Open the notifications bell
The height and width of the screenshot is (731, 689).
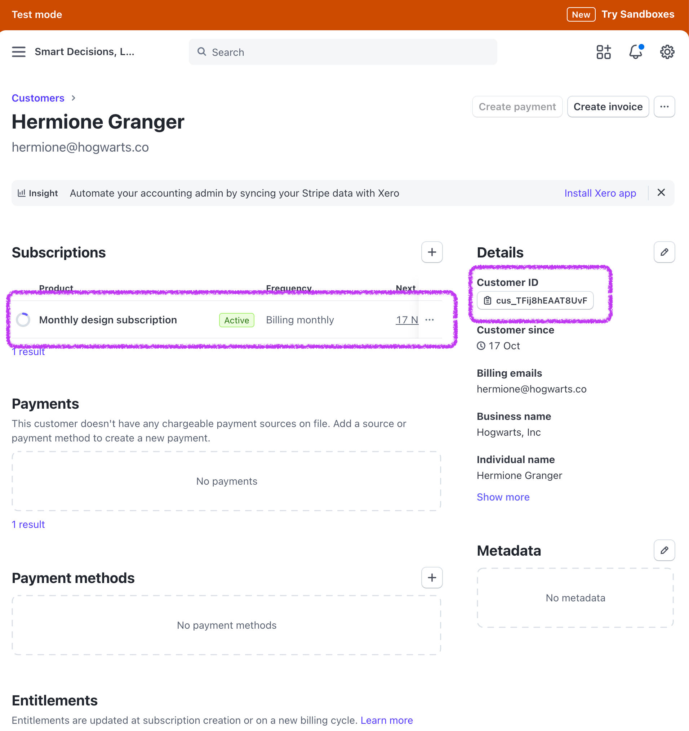[x=635, y=52]
